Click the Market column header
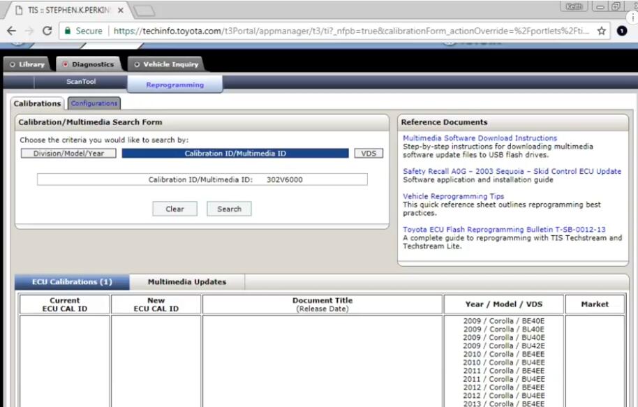 click(595, 304)
